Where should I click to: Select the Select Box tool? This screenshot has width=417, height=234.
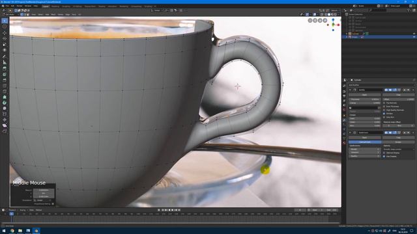click(x=5, y=21)
